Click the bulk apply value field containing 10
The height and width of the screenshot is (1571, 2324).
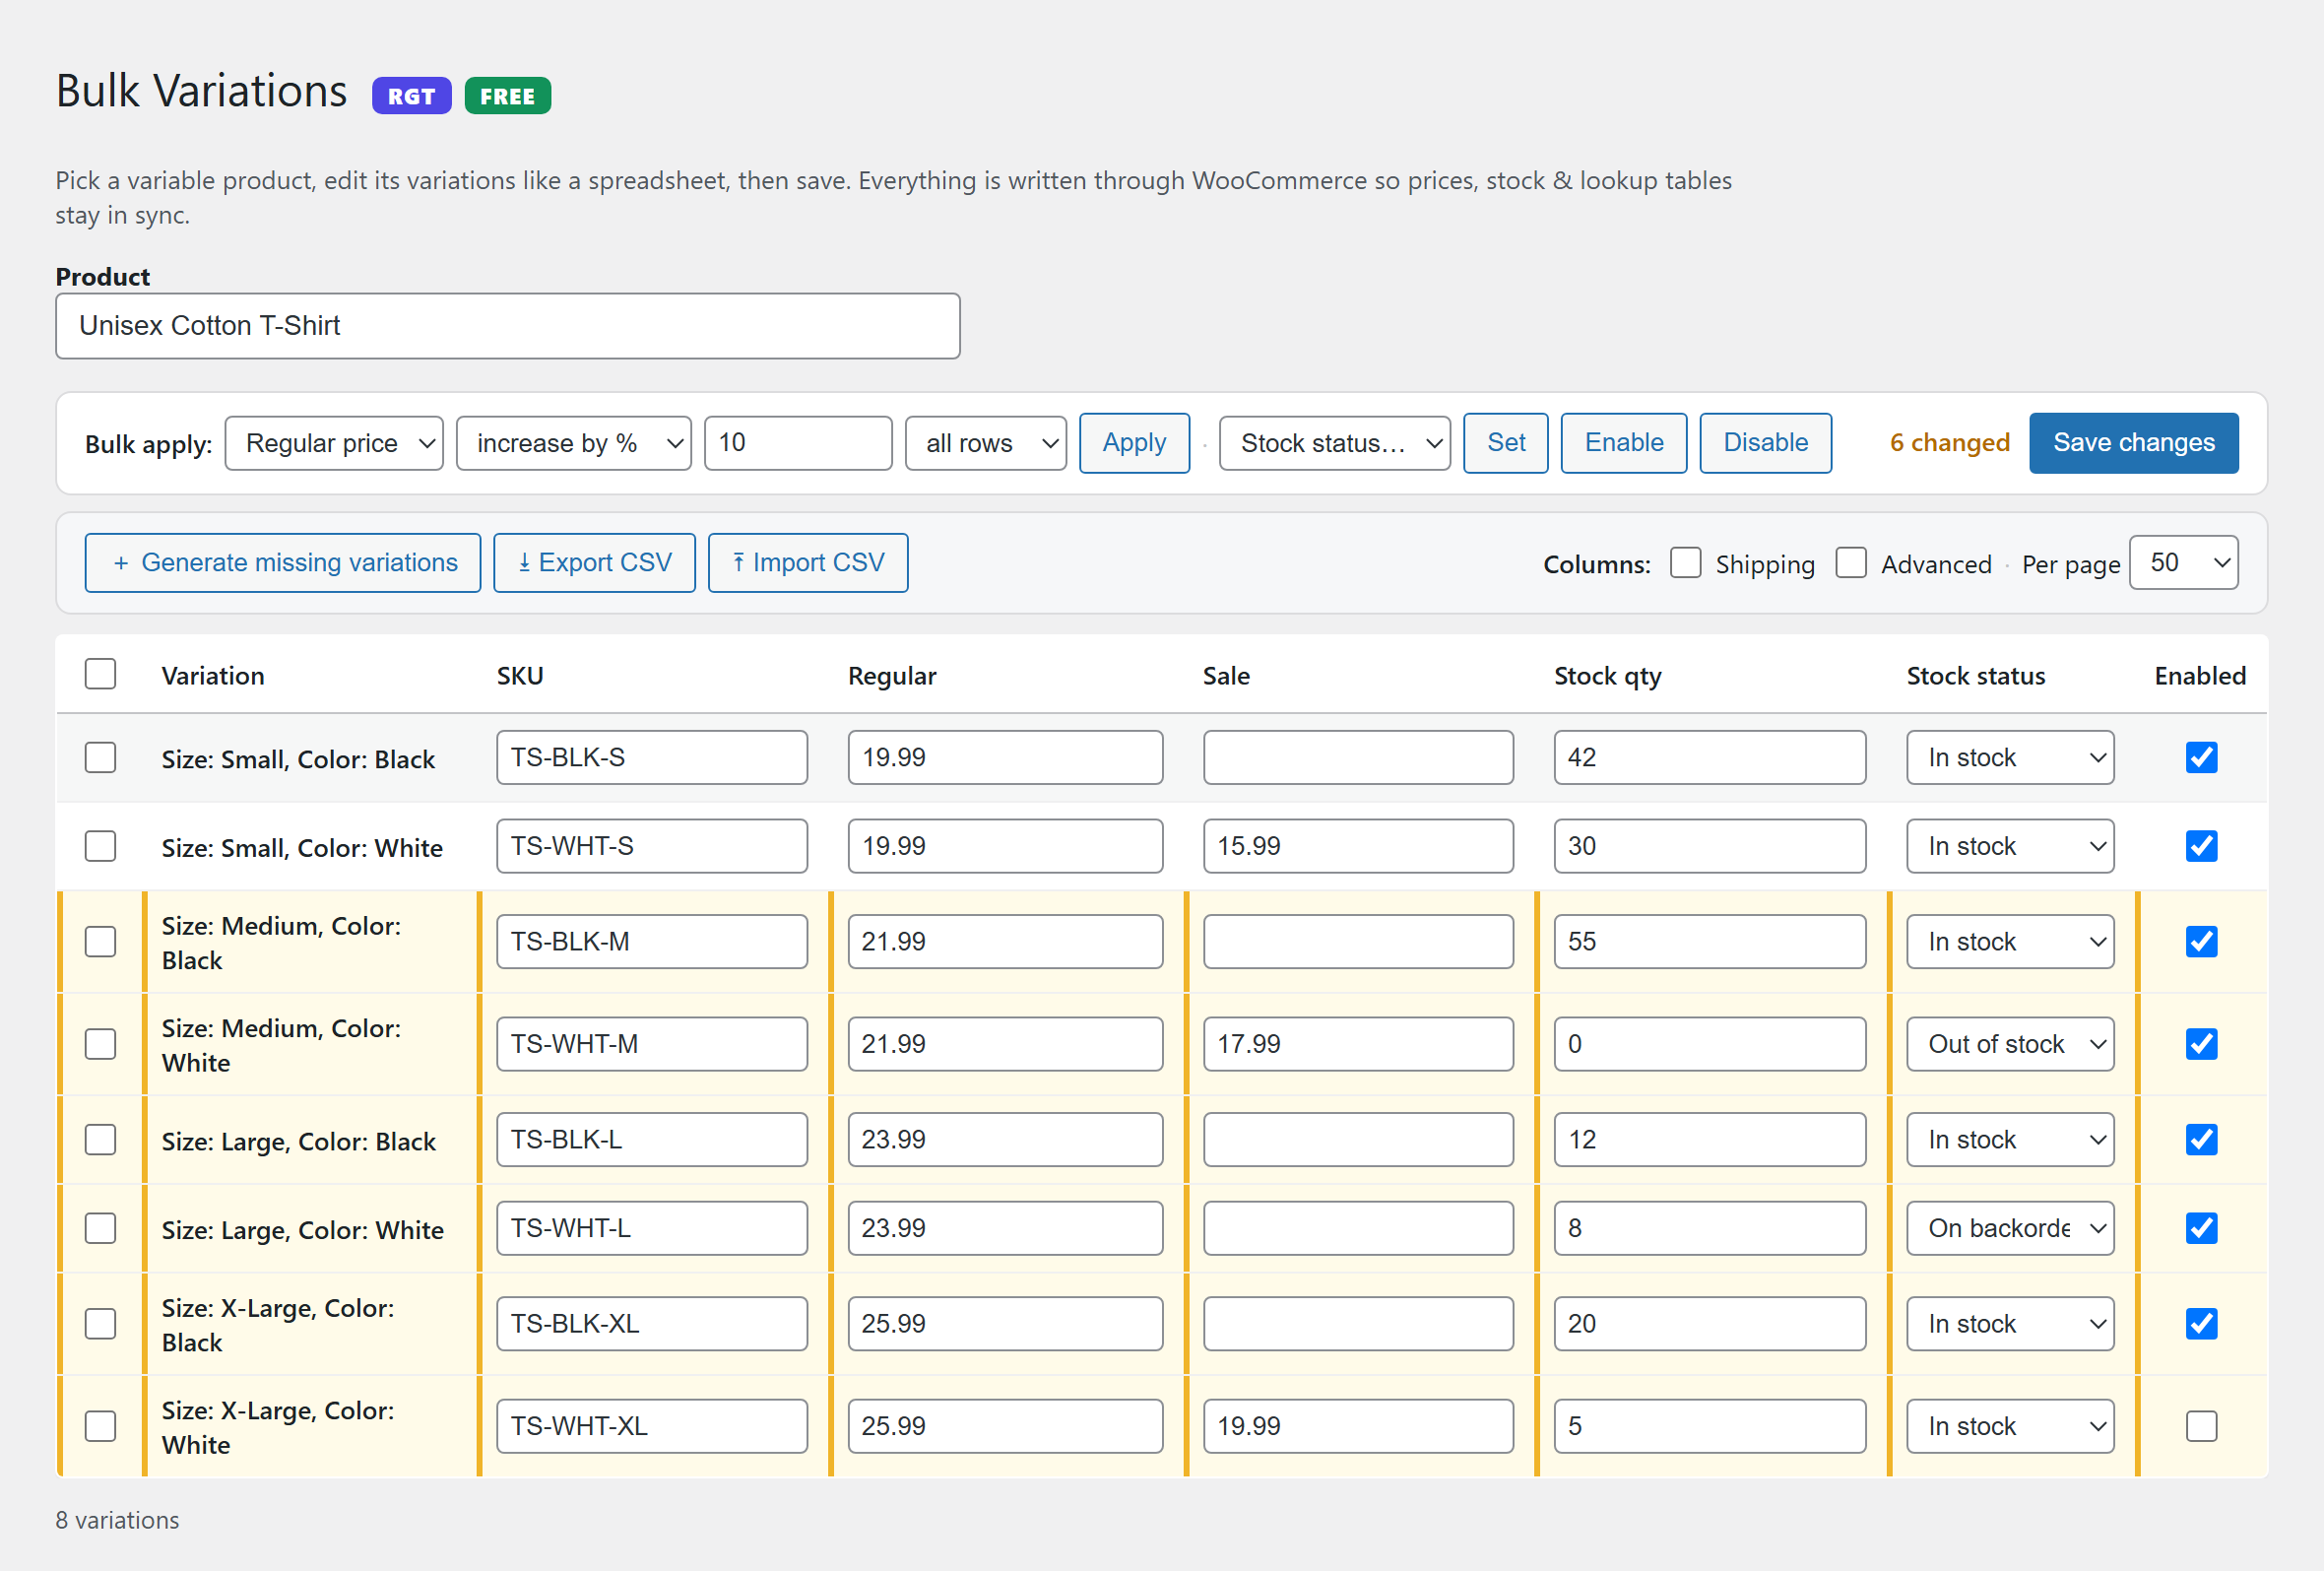point(798,443)
